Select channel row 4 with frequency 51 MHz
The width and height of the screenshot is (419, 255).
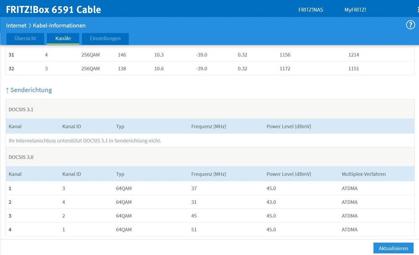[x=126, y=229]
